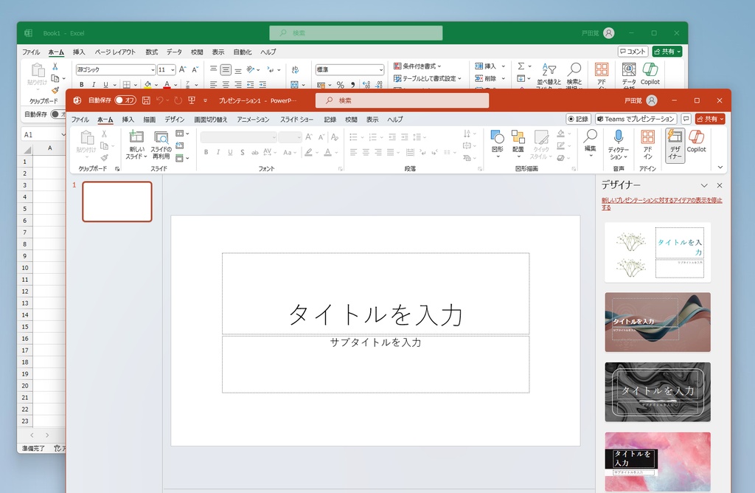Click 並べ替えとフィルター icon in Excel
This screenshot has width=755, height=493.
point(549,69)
